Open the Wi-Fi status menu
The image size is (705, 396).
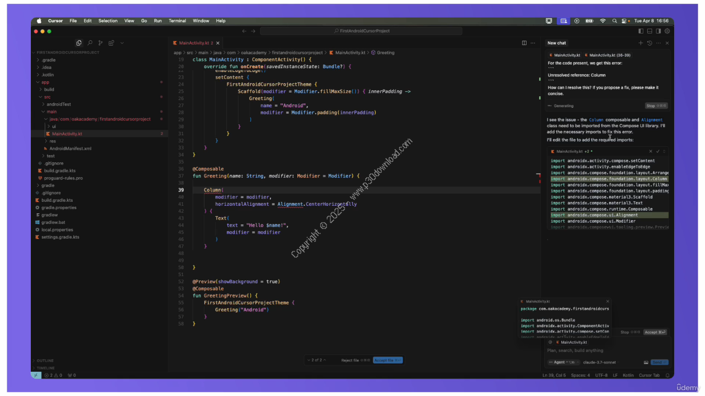click(x=603, y=21)
